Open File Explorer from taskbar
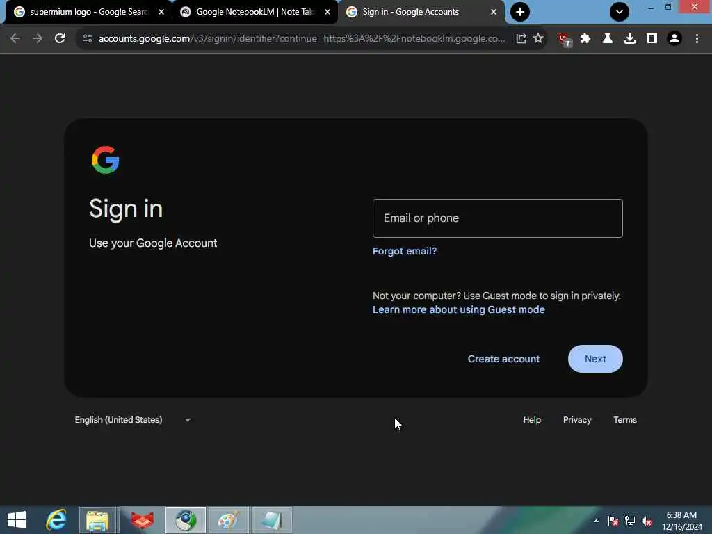The width and height of the screenshot is (712, 534). pos(97,520)
